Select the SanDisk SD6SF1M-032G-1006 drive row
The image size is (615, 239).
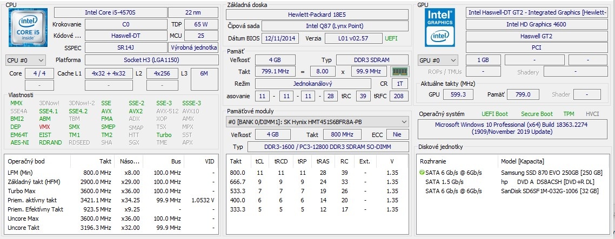click(512, 191)
